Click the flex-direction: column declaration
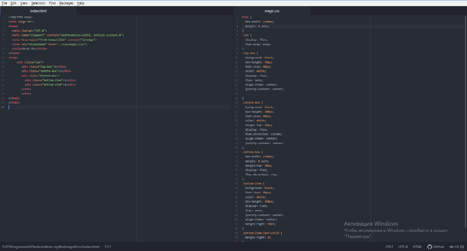 click(264, 134)
